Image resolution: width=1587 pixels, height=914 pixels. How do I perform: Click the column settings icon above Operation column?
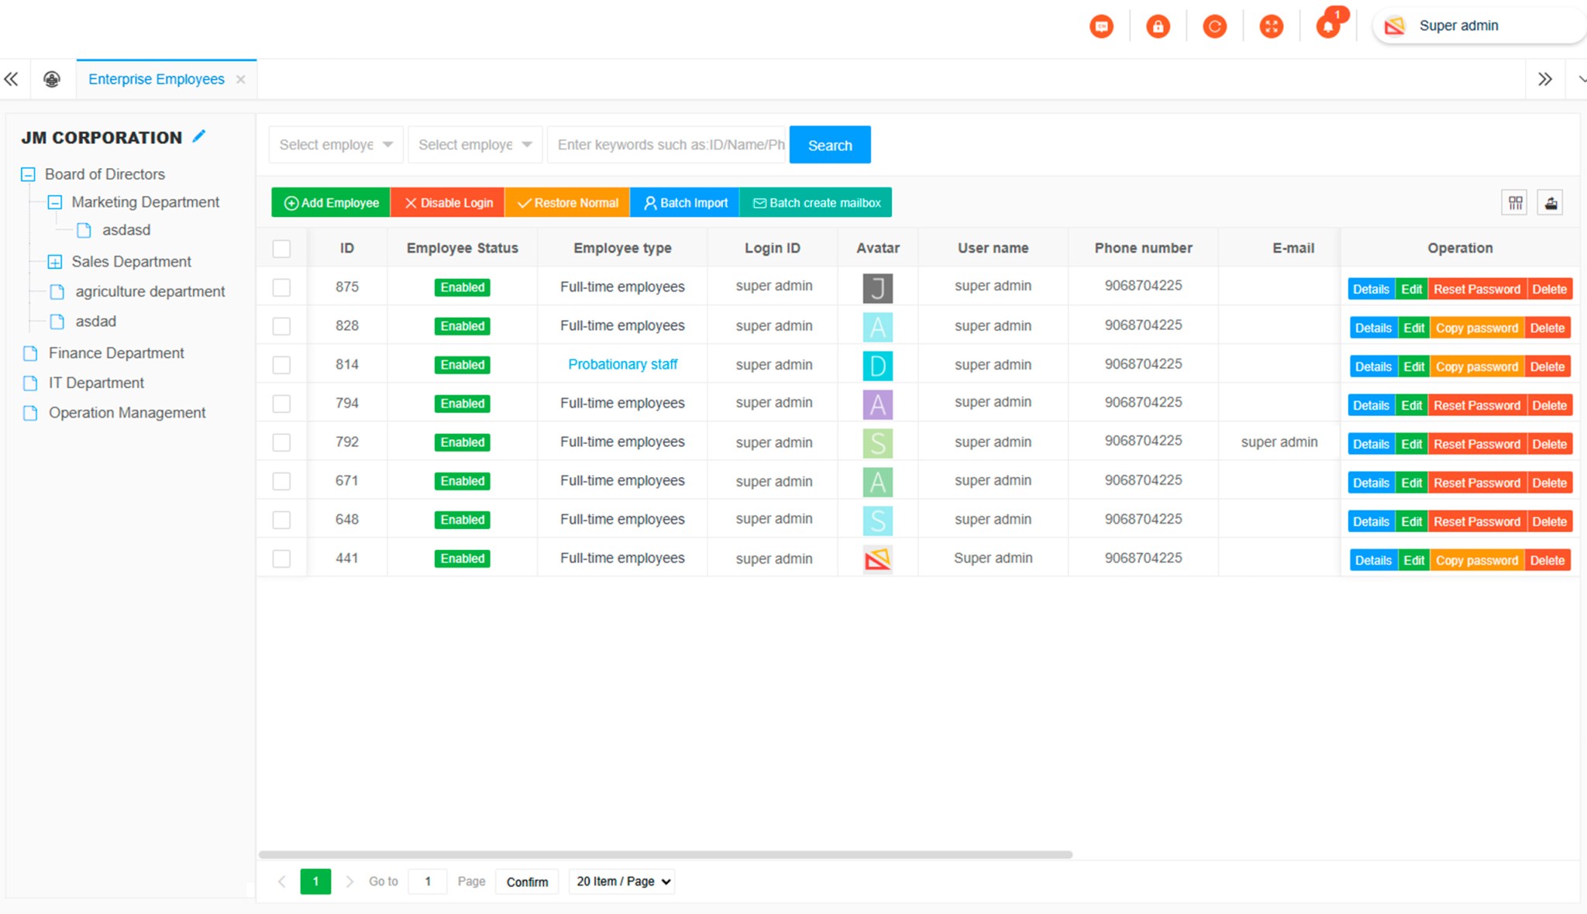1514,202
